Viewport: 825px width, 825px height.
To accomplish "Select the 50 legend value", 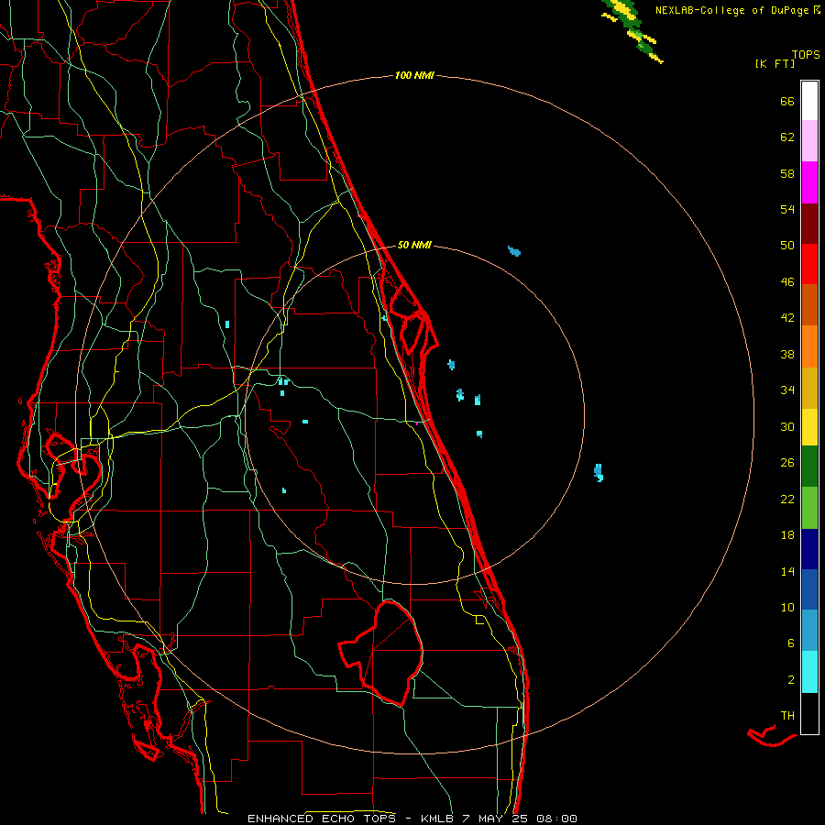I will [787, 245].
